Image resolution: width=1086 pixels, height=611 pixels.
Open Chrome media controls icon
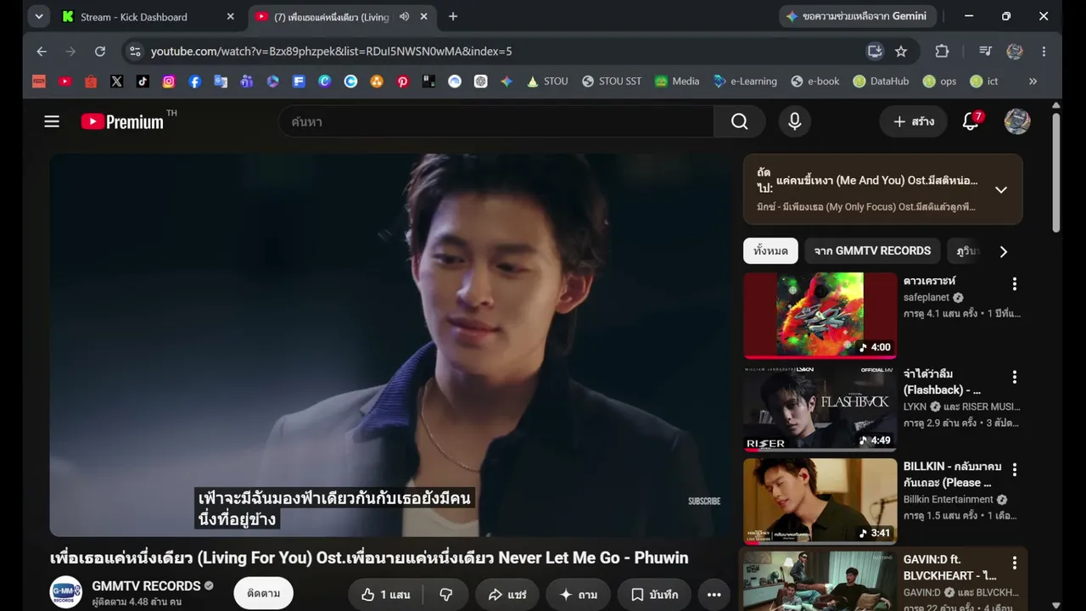[985, 51]
